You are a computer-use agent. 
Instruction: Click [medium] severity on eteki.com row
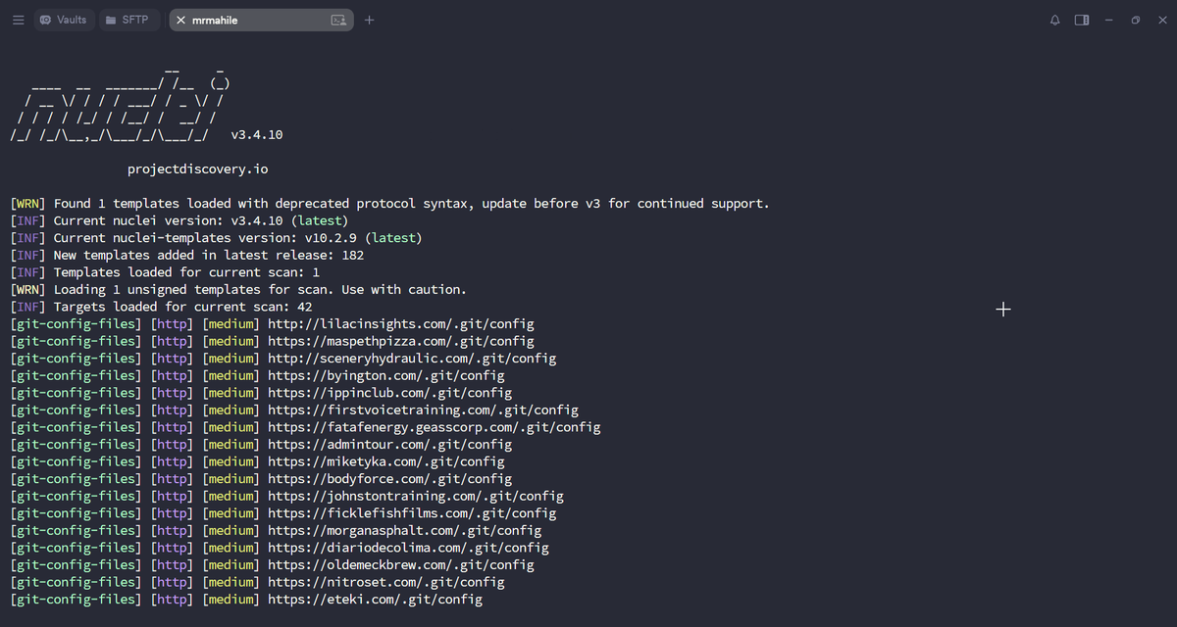coord(230,600)
